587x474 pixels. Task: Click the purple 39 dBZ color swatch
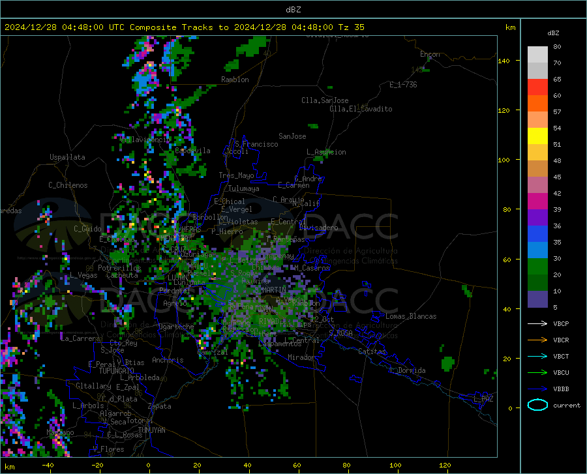click(x=537, y=218)
